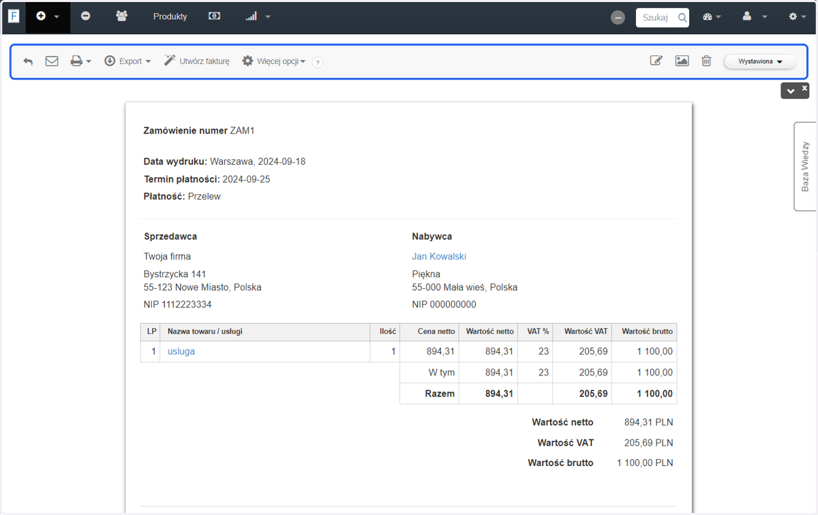Click the NIP 000000000 text

pyautogui.click(x=444, y=305)
